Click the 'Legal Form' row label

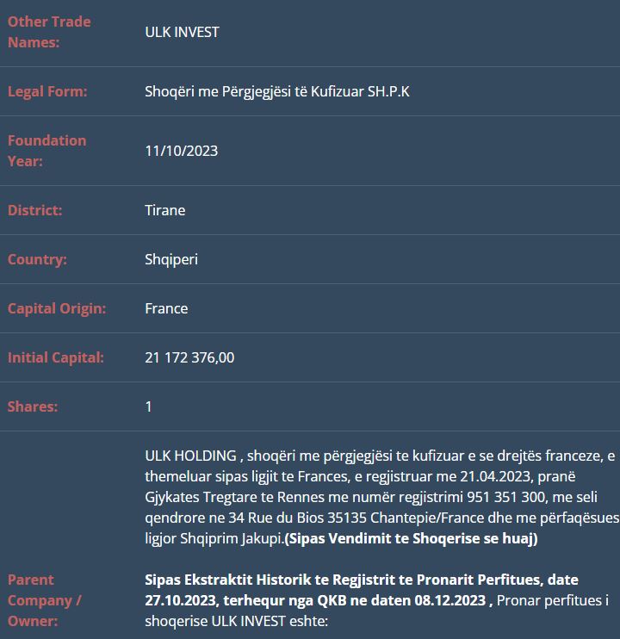[x=47, y=91]
